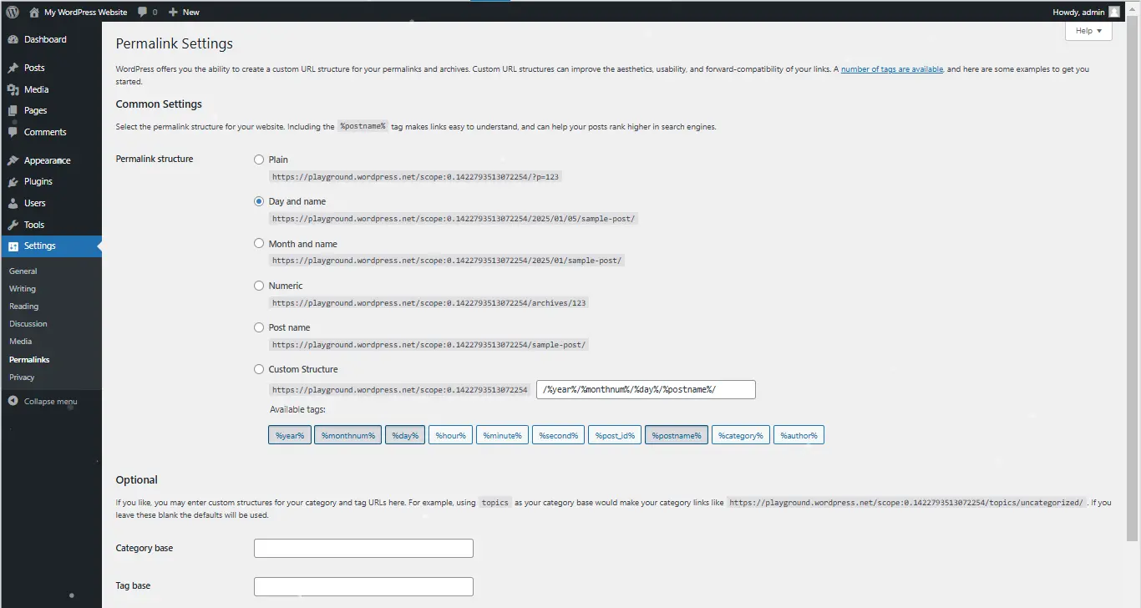Open the Howdy, admin account menu
1141x608 pixels.
(x=1087, y=12)
